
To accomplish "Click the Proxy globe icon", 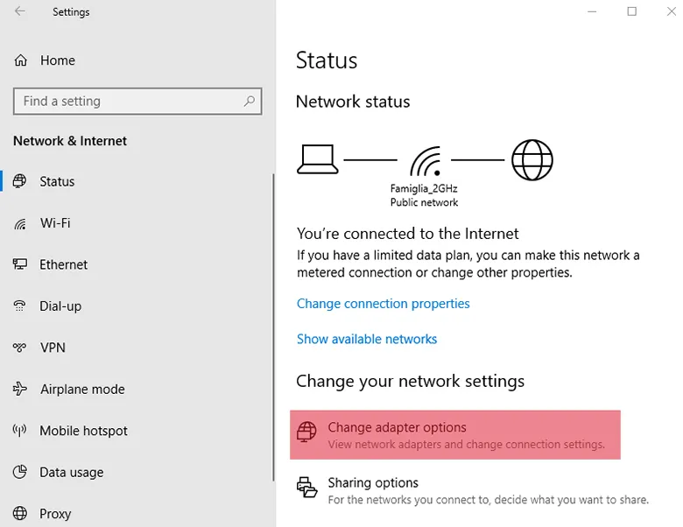I will click(20, 514).
